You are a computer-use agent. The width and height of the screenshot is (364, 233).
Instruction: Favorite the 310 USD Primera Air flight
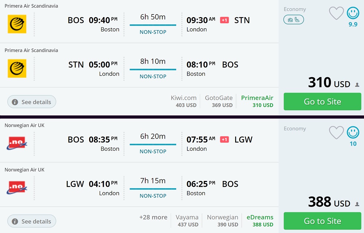point(336,13)
